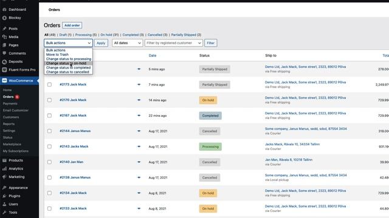Choose Change status to processing
Screen dimensions: 389x218
(68, 59)
